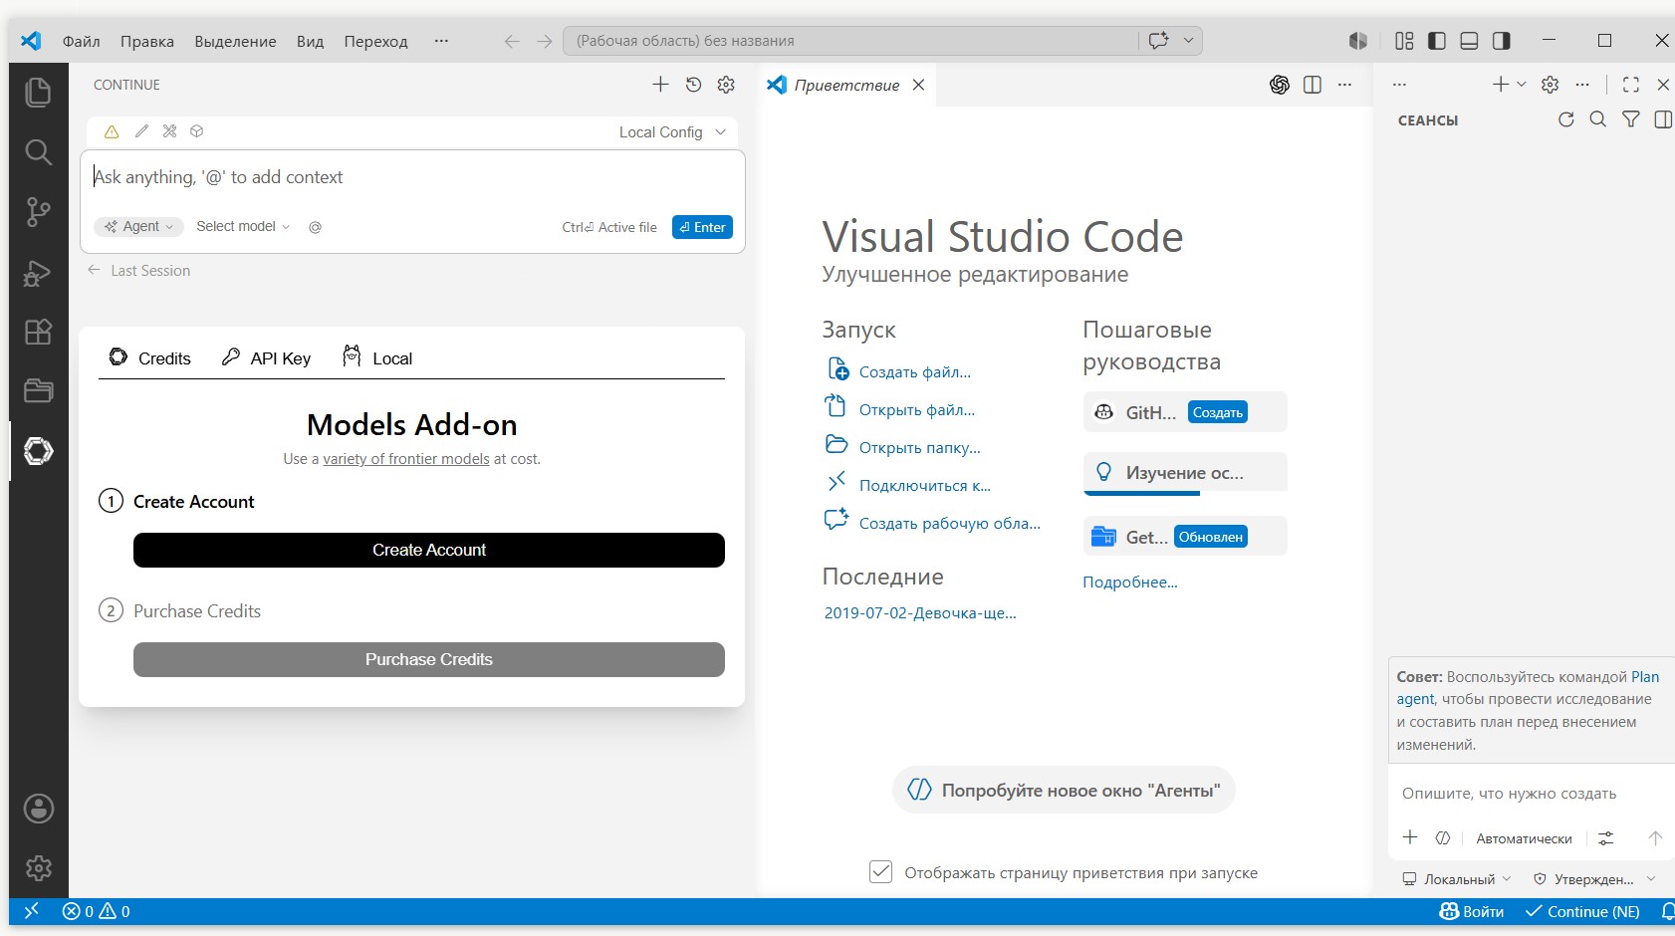Open the Выделение menu
This screenshot has width=1675, height=936.
click(x=235, y=41)
